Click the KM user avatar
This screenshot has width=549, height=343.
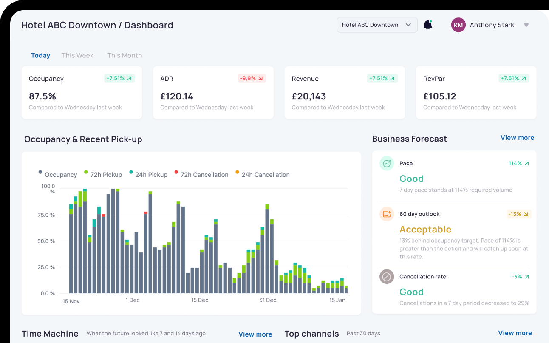(458, 25)
